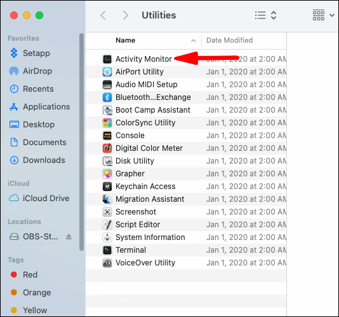Click the Boot Camp Assistant icon
Screen dimensions: 339x317
107,110
